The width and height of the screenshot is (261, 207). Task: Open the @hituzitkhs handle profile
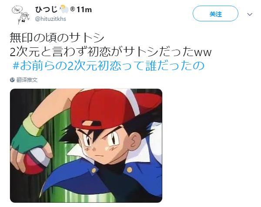point(50,19)
